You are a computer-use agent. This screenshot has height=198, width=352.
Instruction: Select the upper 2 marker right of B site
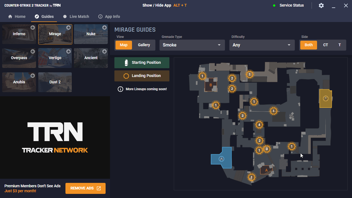[x=232, y=78]
